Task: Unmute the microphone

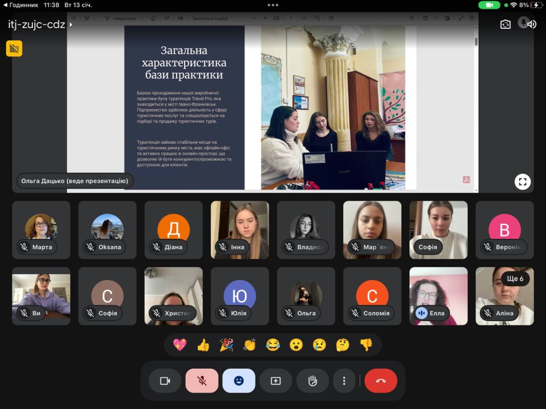Action: 202,381
